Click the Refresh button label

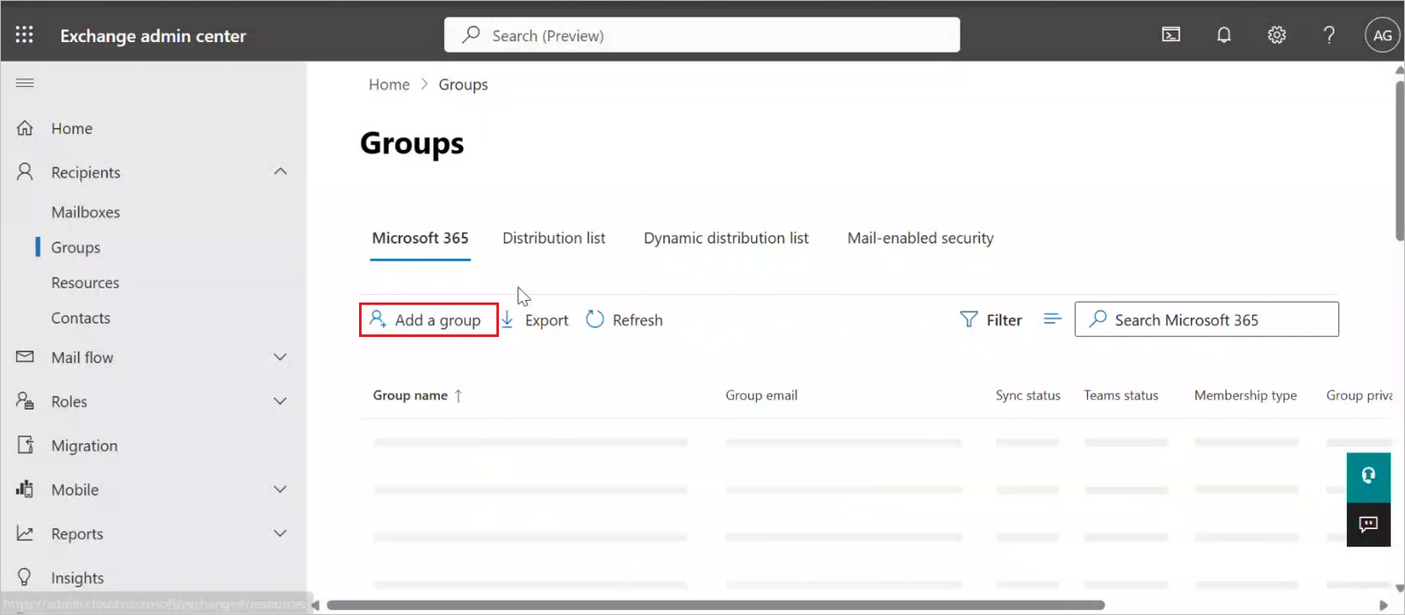click(x=638, y=320)
